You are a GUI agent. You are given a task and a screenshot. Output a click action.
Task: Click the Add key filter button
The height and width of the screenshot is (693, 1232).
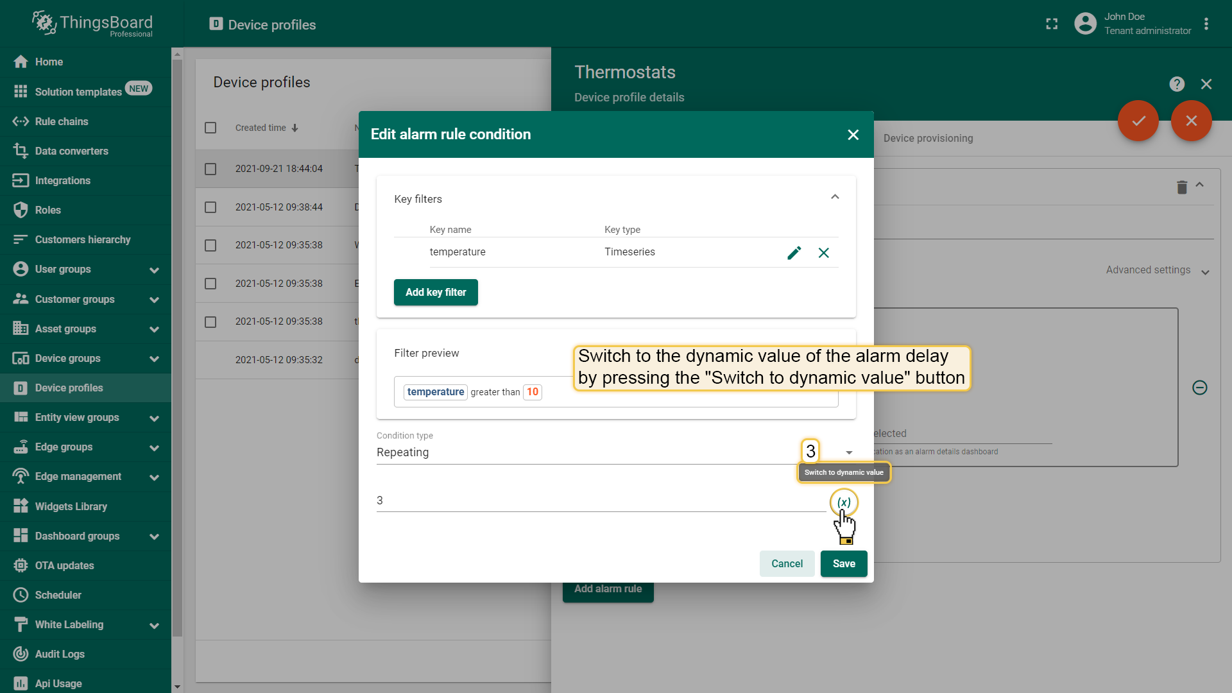[436, 293]
